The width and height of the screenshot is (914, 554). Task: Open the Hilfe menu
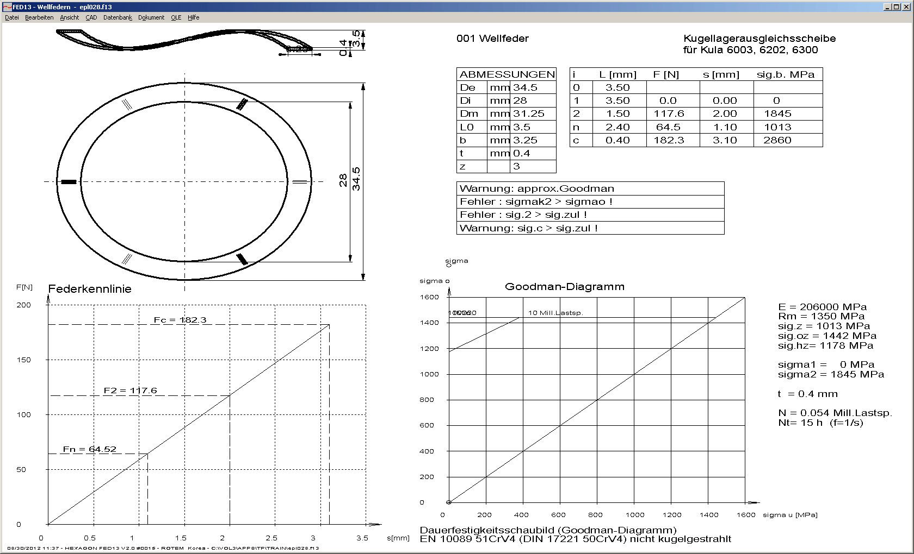(x=193, y=17)
